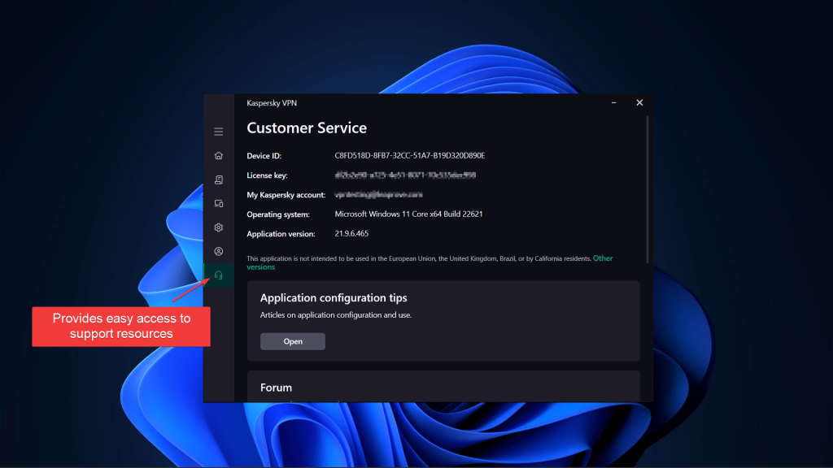This screenshot has width=833, height=468.
Task: Click the 'Application configuration tips' heading
Action: coord(334,297)
